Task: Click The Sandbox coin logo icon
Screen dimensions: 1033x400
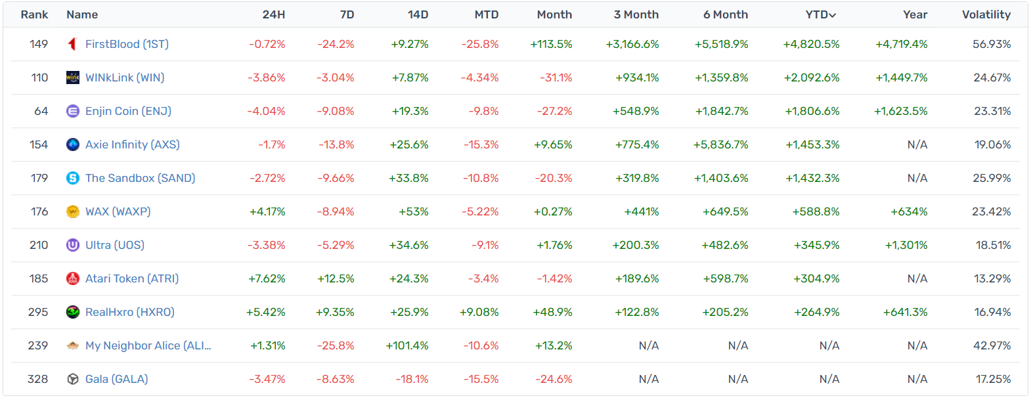Action: tap(73, 178)
